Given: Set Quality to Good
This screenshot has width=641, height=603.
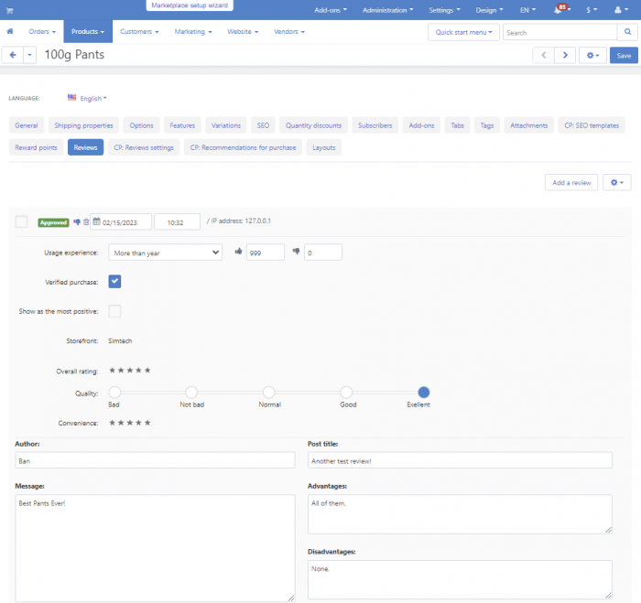Looking at the screenshot, I should tap(346, 393).
